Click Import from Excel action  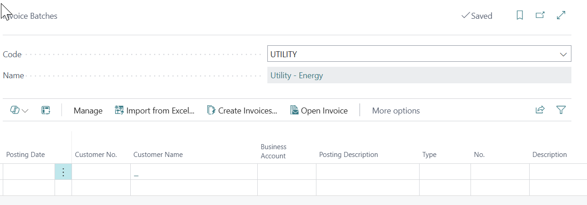(x=155, y=111)
